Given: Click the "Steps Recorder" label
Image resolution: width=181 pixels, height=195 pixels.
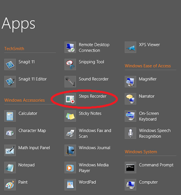Looking at the screenshot, I should (93, 96).
